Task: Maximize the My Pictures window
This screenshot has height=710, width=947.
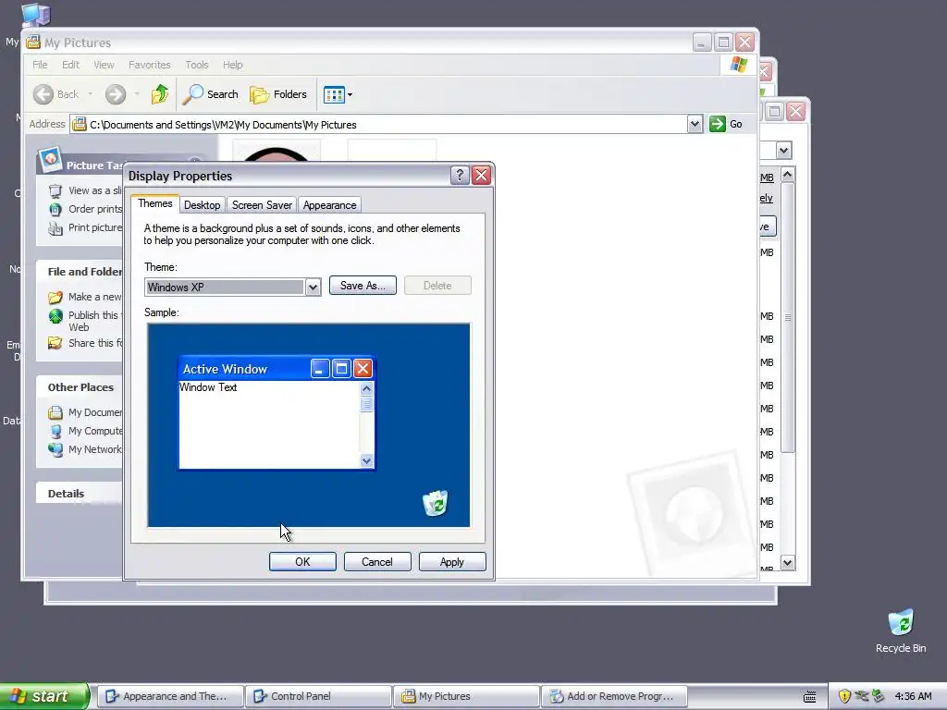Action: [x=723, y=43]
